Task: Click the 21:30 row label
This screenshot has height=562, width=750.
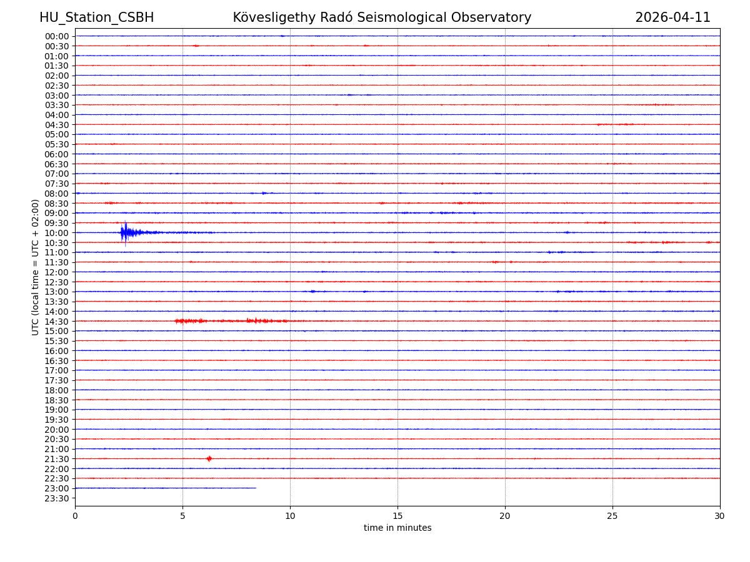Action: click(x=57, y=459)
